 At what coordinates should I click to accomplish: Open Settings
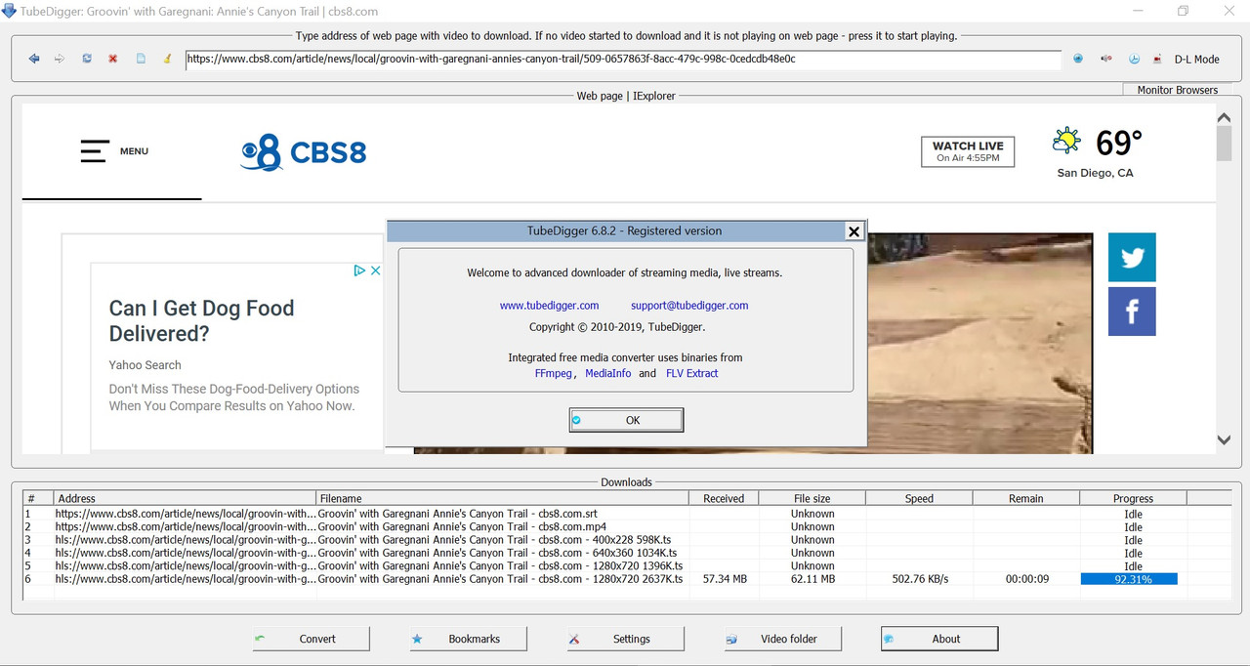[x=626, y=639]
